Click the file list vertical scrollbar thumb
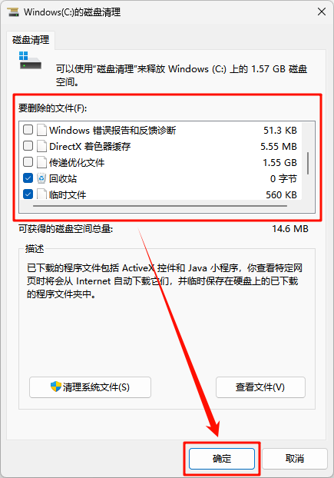The width and height of the screenshot is (334, 478). (308, 163)
